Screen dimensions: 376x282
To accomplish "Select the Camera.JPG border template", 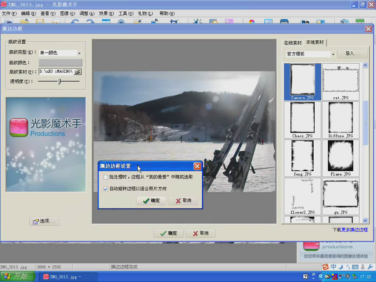I will 303,82.
